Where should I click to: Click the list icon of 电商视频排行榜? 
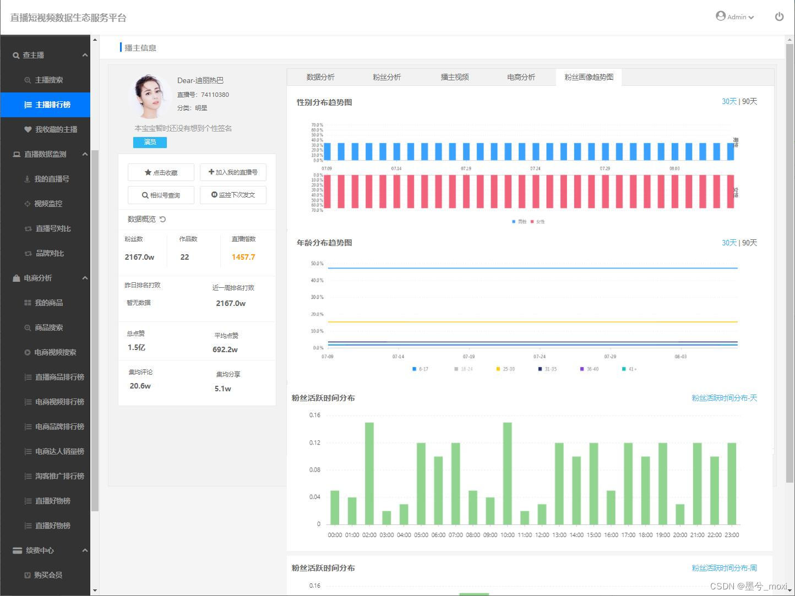coord(28,402)
